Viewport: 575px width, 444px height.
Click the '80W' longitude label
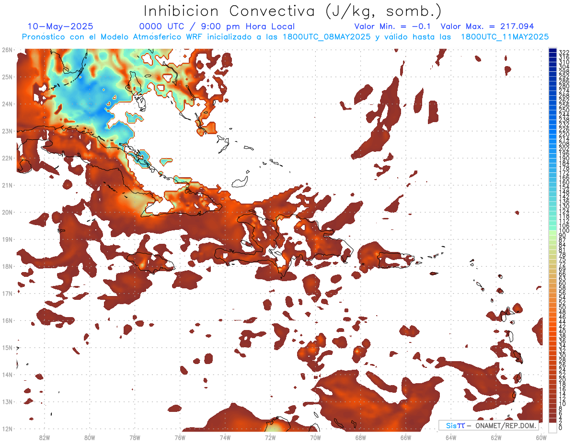tap(90, 437)
